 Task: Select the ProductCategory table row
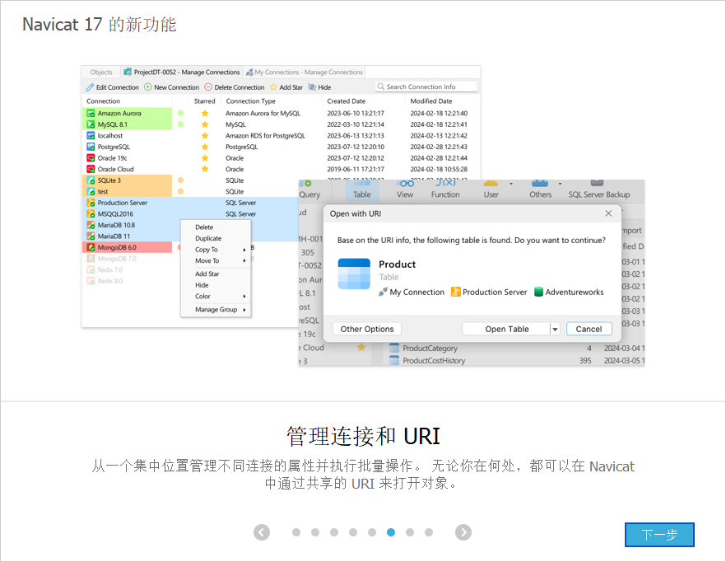click(x=515, y=348)
